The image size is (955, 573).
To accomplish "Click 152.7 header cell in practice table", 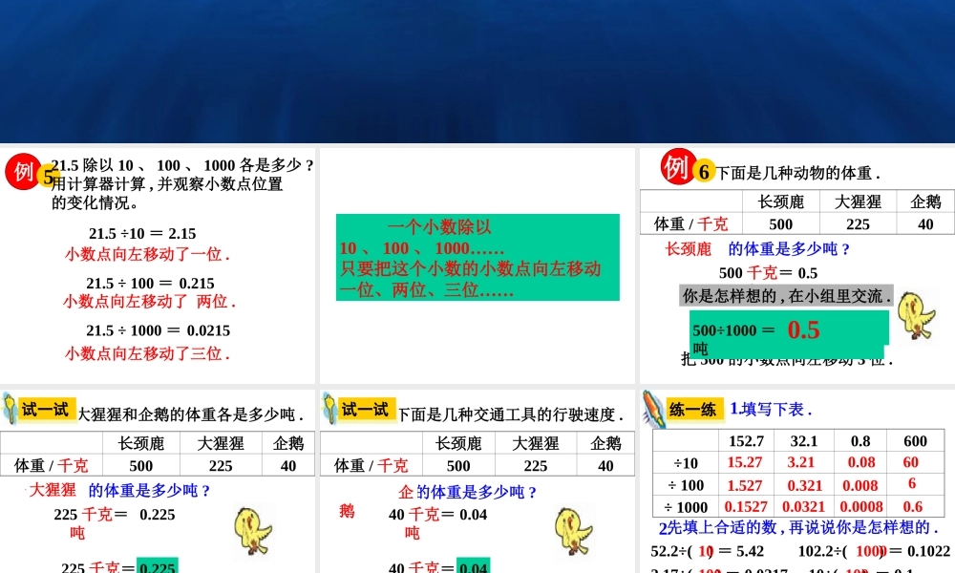I will [746, 441].
